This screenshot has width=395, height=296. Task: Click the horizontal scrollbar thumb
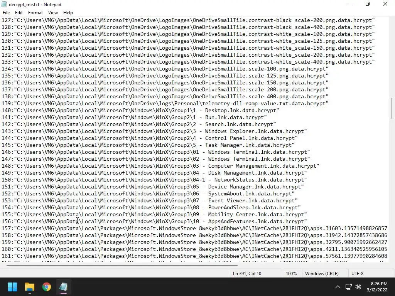pos(122,265)
